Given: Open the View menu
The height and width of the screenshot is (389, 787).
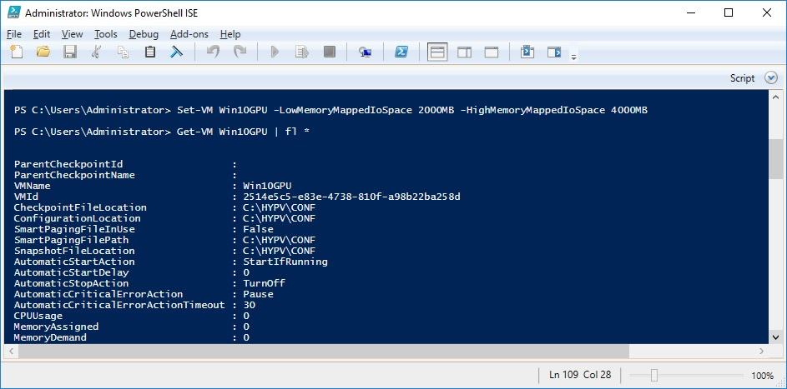Looking at the screenshot, I should [73, 34].
